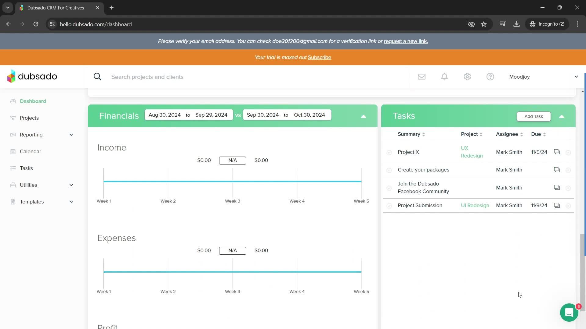Click the Add Task button

pos(534,116)
